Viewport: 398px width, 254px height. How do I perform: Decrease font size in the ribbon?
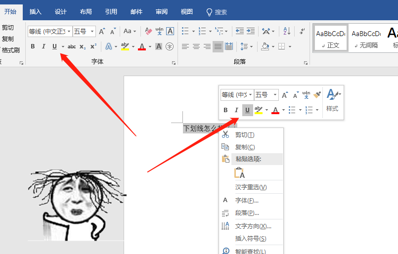[113, 32]
